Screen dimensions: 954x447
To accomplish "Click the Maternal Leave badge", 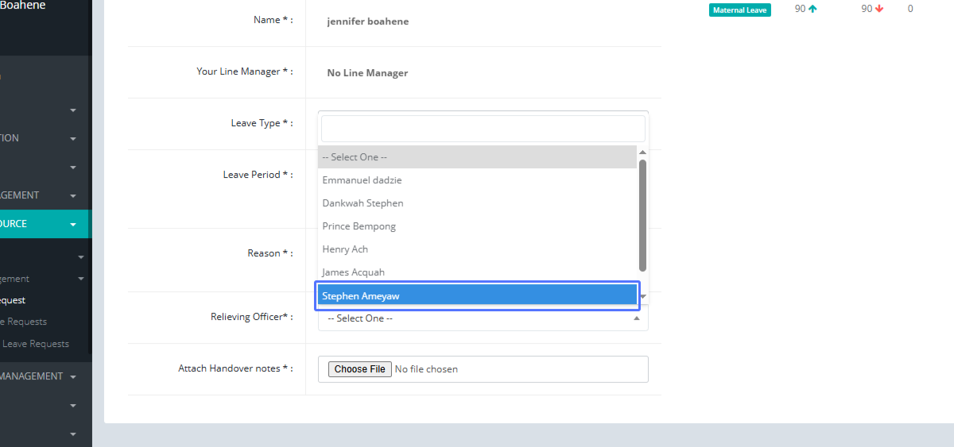I will (x=739, y=10).
